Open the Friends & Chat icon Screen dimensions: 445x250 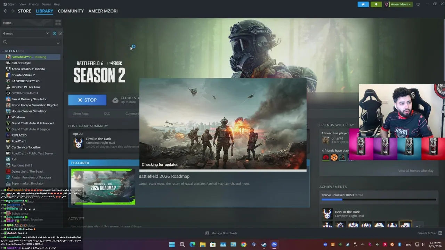pyautogui.click(x=440, y=233)
